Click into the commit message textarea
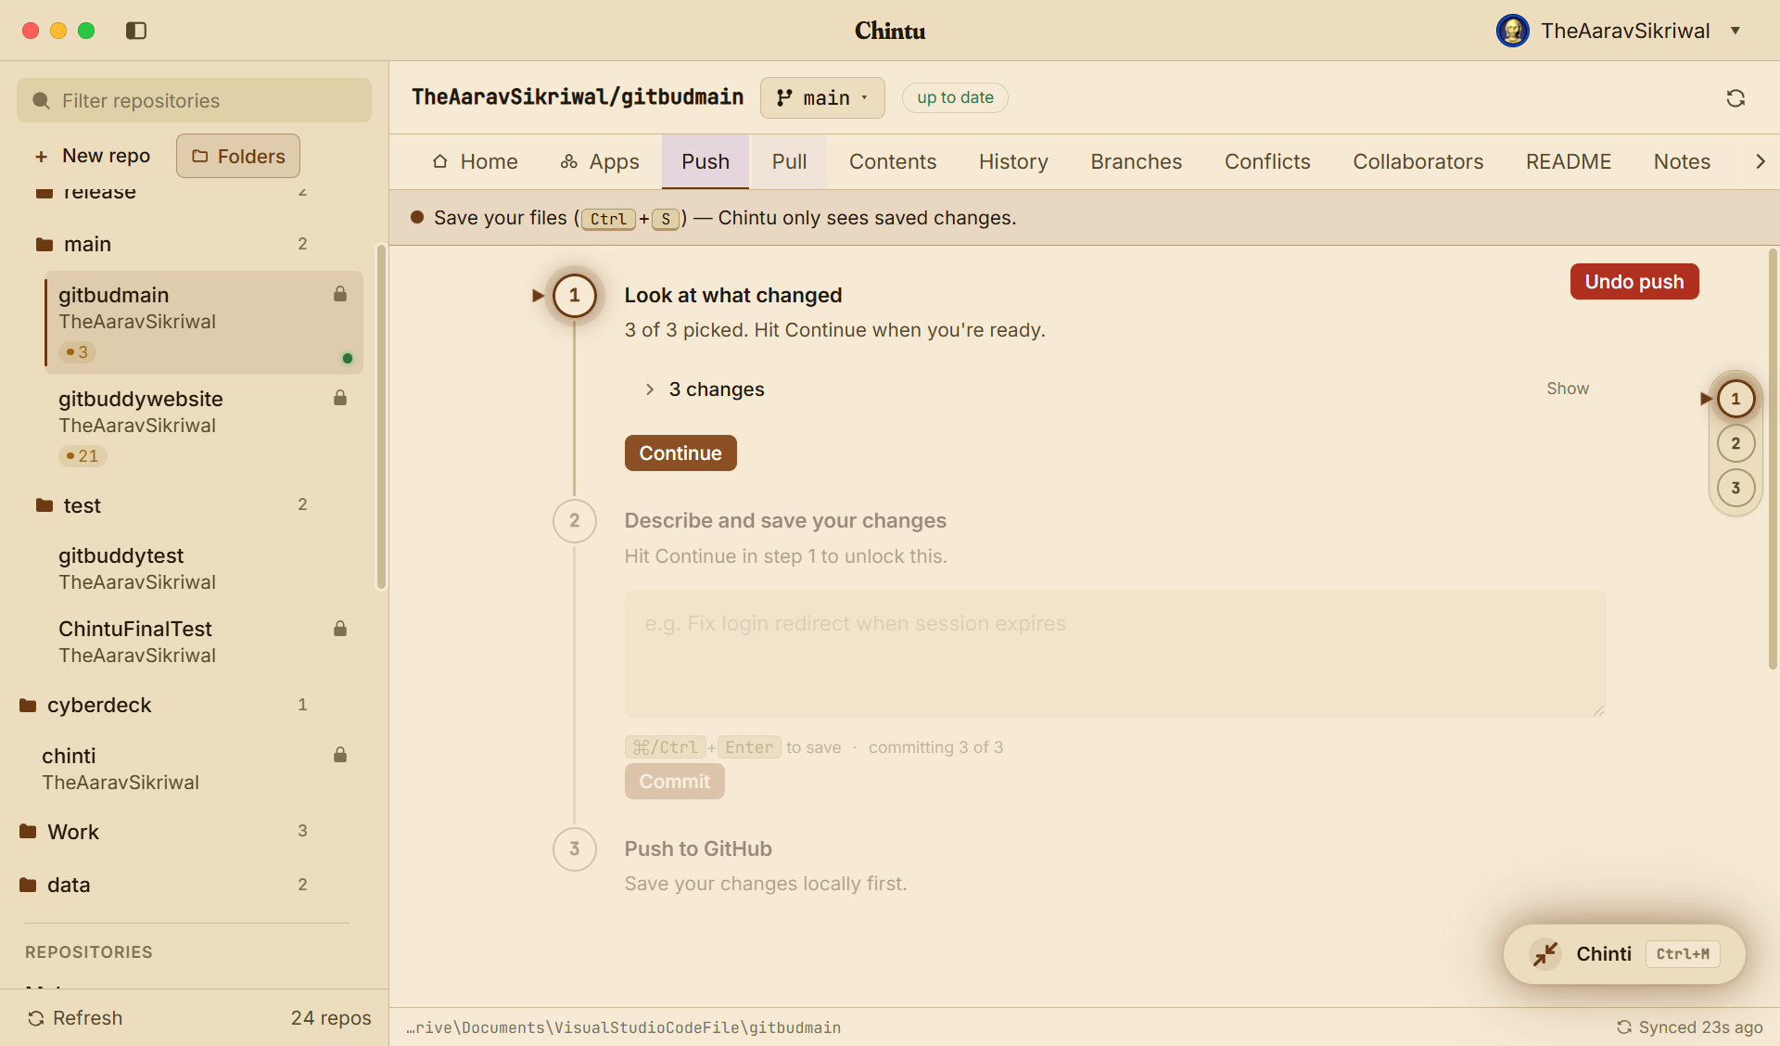This screenshot has height=1046, width=1780. [x=1115, y=654]
